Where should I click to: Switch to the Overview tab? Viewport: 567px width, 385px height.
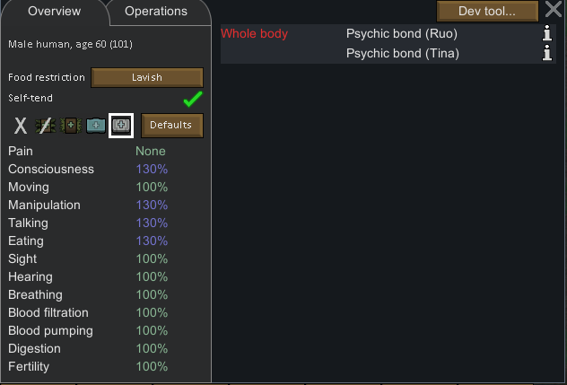(x=54, y=12)
